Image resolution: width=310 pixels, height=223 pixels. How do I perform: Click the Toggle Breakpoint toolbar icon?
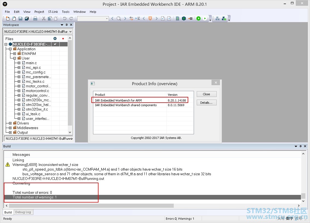click(190, 19)
